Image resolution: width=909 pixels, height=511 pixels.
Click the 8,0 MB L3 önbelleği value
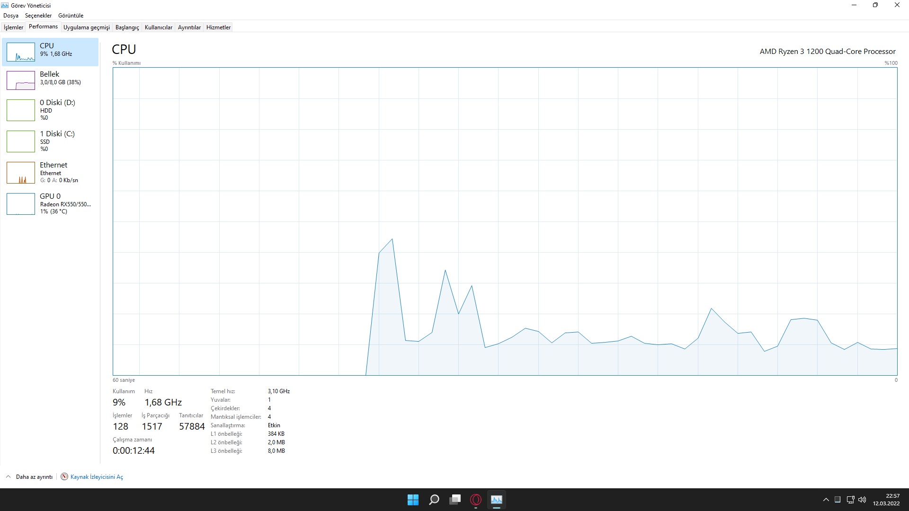tap(276, 451)
